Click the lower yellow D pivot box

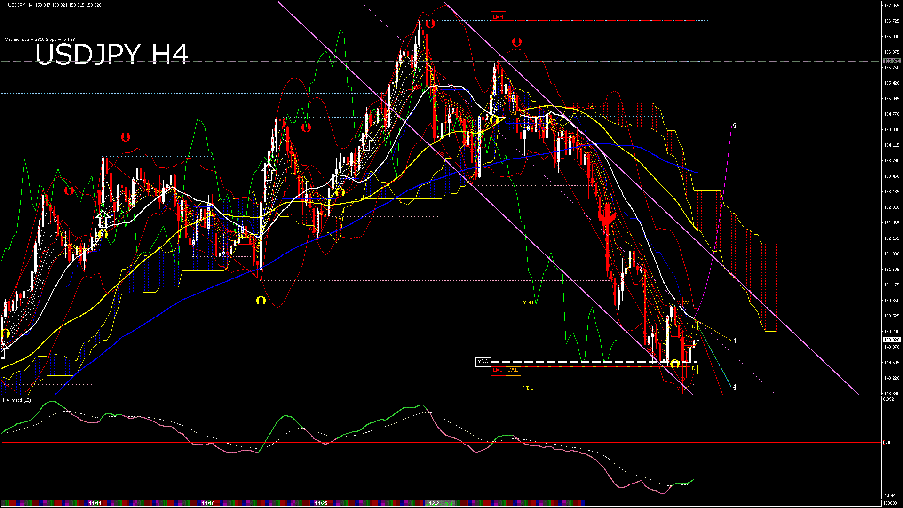tap(694, 369)
